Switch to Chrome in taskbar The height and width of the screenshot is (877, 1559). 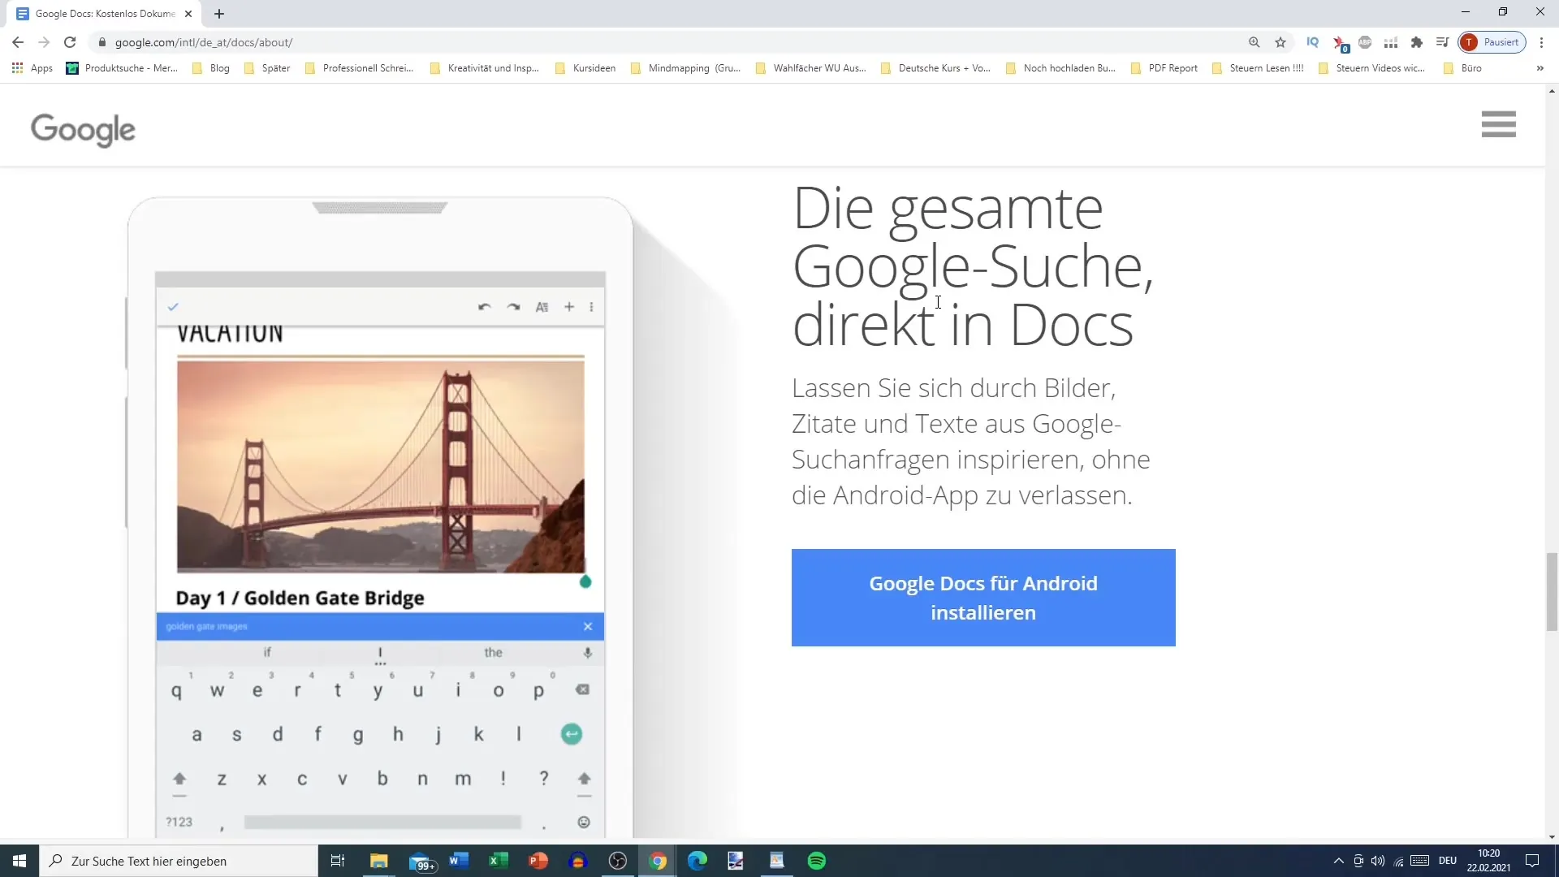[658, 861]
